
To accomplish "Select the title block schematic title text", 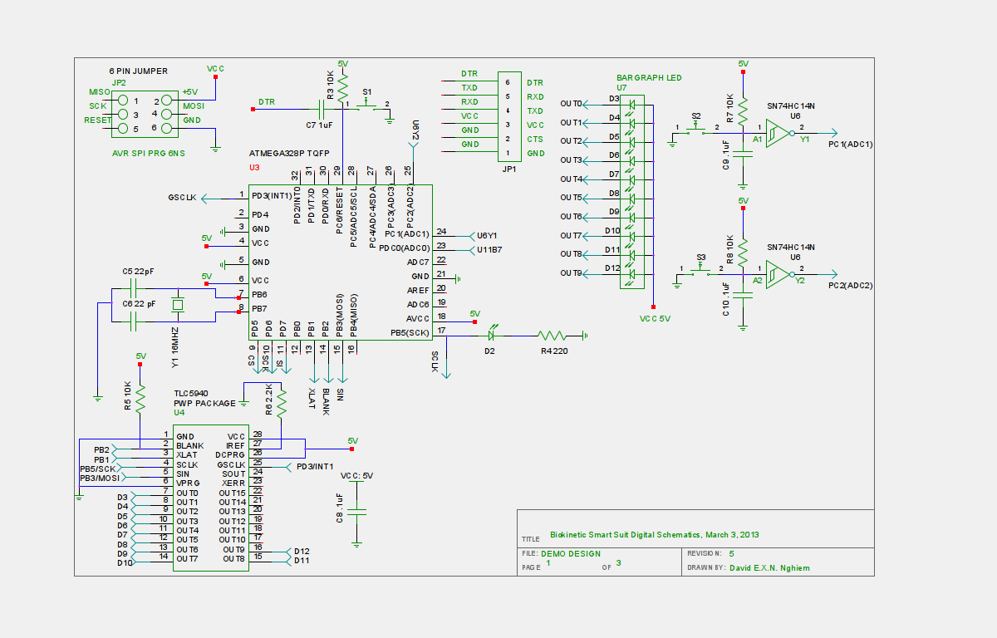I will pos(655,535).
